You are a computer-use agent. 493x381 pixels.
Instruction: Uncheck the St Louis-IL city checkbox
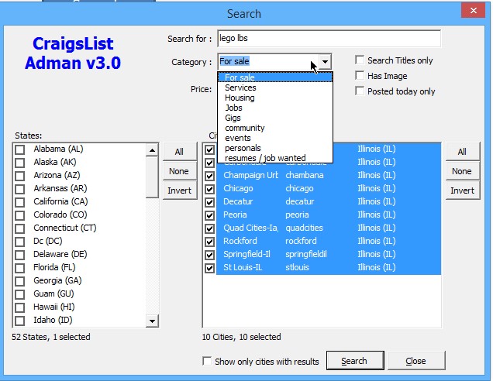[210, 268]
